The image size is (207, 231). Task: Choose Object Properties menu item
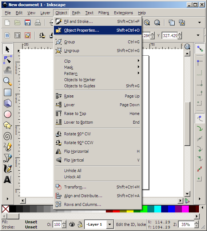tap(97, 30)
